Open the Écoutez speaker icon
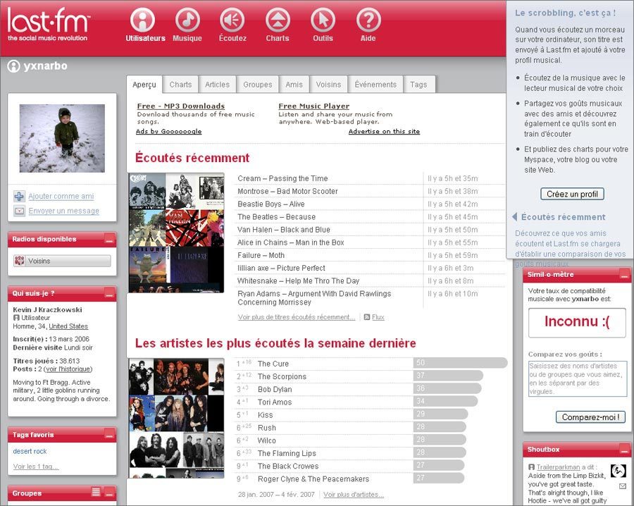634x506 pixels. (x=232, y=20)
